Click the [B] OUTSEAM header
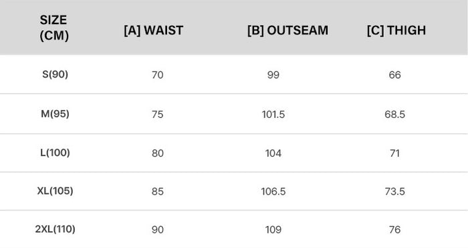 click(287, 31)
